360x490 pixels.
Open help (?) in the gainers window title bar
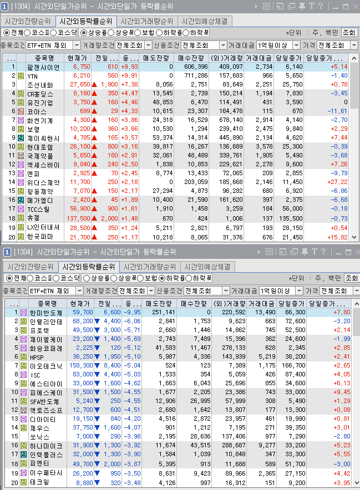click(x=321, y=6)
